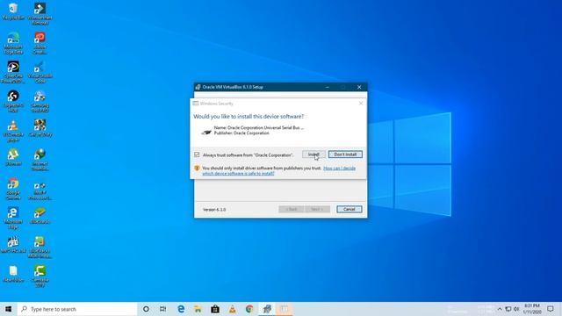Open VLC from the taskbar
This screenshot has height=316, width=562.
232,309
